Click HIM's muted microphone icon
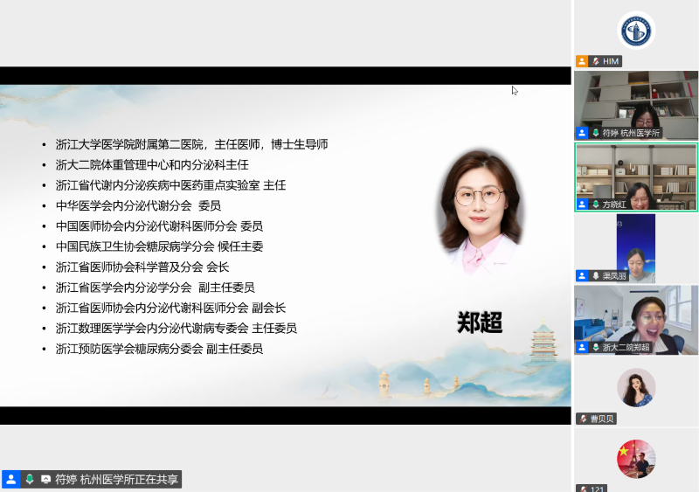 pyautogui.click(x=595, y=61)
